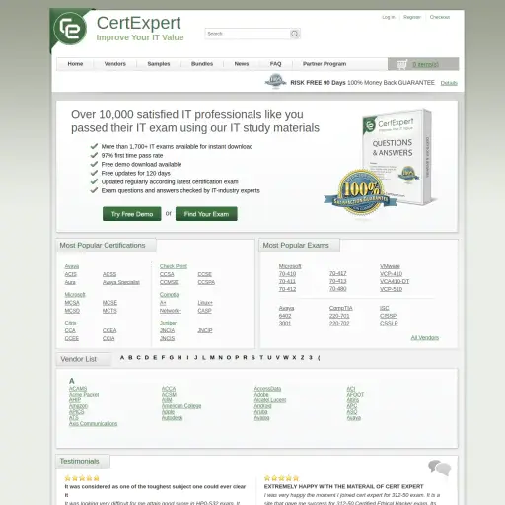The image size is (505, 505).
Task: Open the AFOOT vendor link
Action: coord(355,395)
